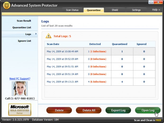
Task: Click the Delete All button
Action: pyautogui.click(x=89, y=110)
